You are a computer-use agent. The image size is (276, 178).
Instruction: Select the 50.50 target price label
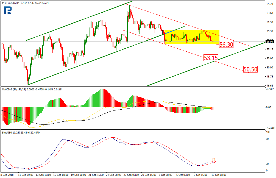(x=250, y=69)
